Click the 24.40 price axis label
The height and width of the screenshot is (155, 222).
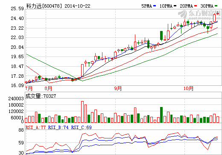pos(18,18)
